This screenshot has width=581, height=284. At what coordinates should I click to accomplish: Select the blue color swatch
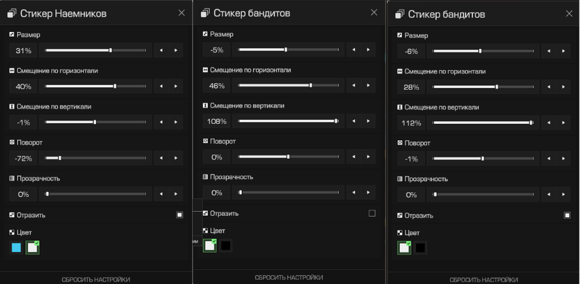tap(16, 248)
